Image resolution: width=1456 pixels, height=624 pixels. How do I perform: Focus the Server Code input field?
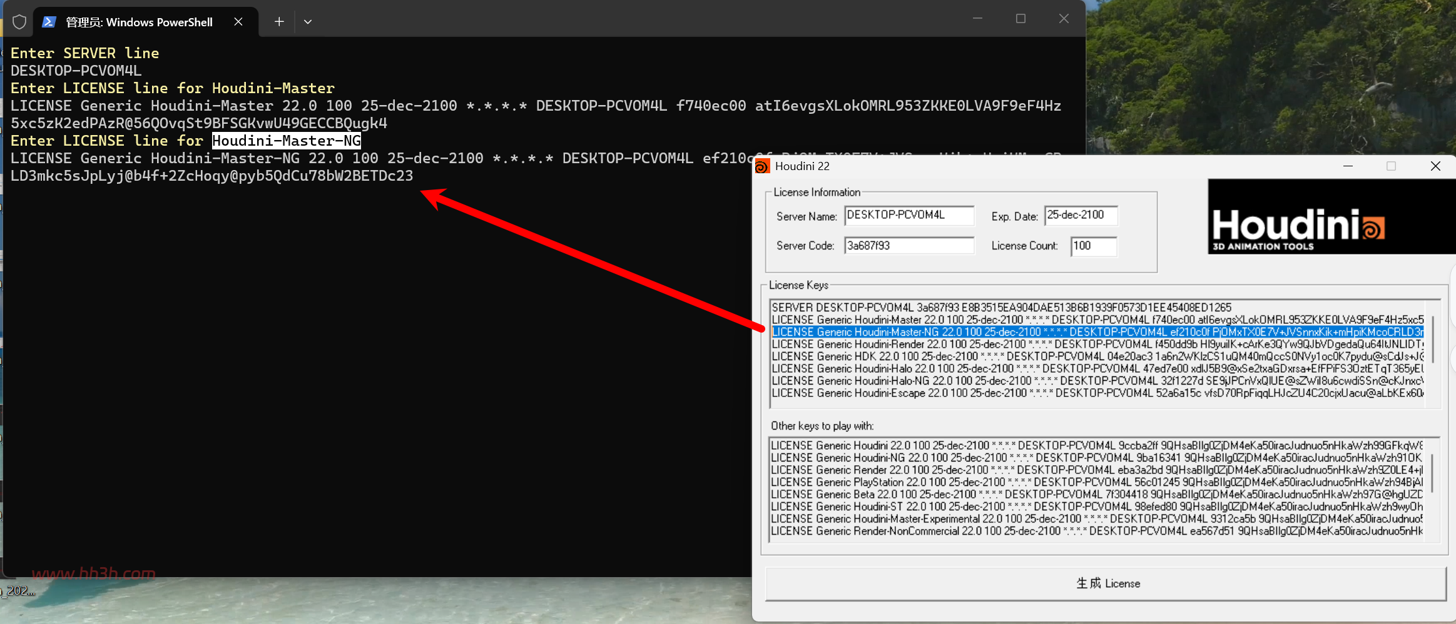[909, 246]
